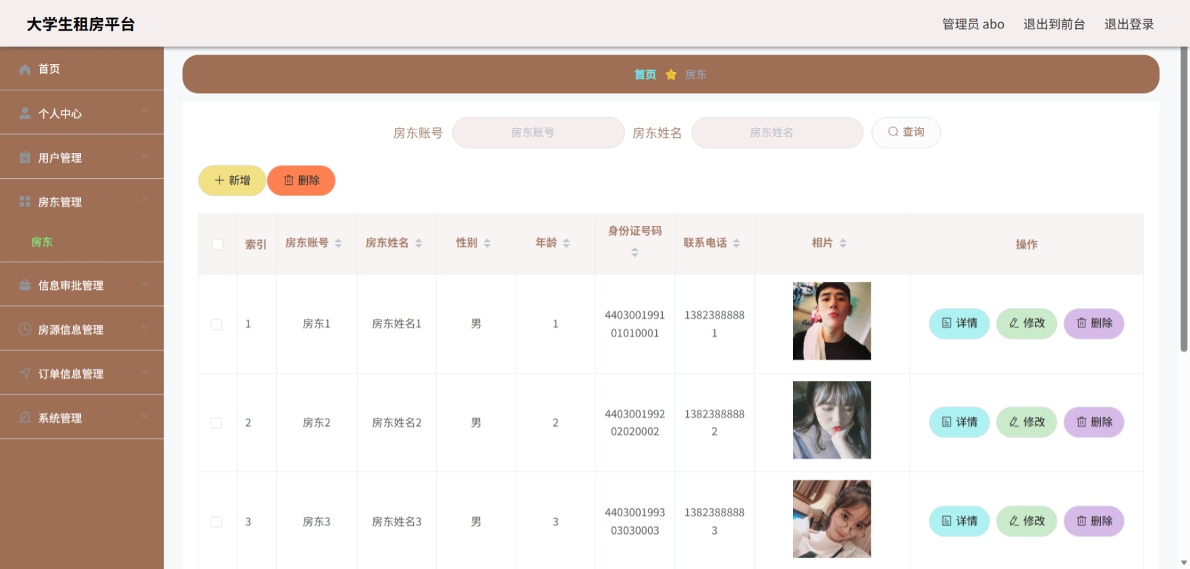Click 退出到前台 in the top bar
This screenshot has height=569, width=1190.
[x=1054, y=24]
